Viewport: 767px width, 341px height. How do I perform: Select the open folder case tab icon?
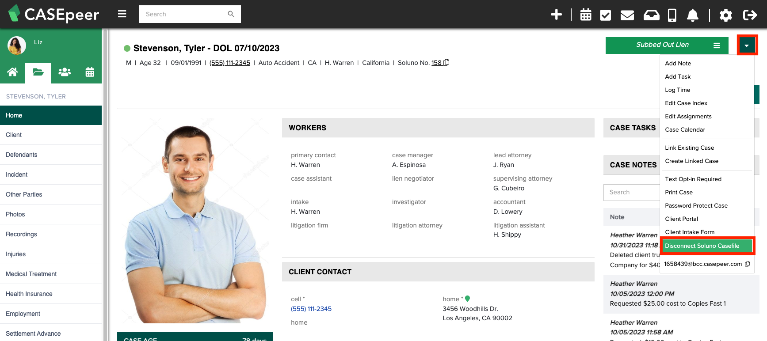pos(38,72)
